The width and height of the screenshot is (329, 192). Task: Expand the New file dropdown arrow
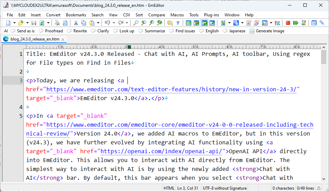(14, 23)
